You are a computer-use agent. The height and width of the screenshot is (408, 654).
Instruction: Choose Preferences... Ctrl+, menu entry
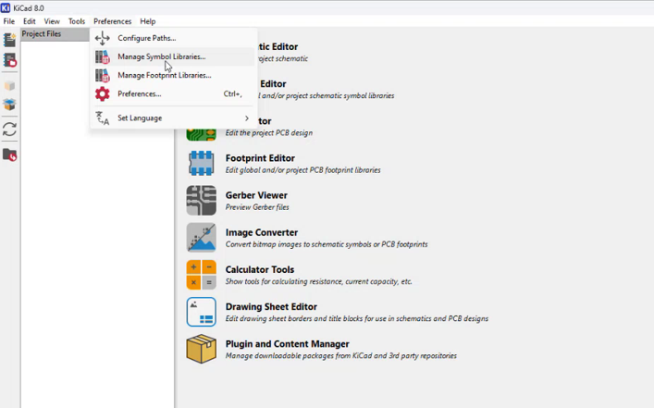[173, 93]
